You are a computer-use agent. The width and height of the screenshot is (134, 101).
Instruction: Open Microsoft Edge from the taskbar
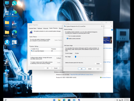[x=64, y=100]
